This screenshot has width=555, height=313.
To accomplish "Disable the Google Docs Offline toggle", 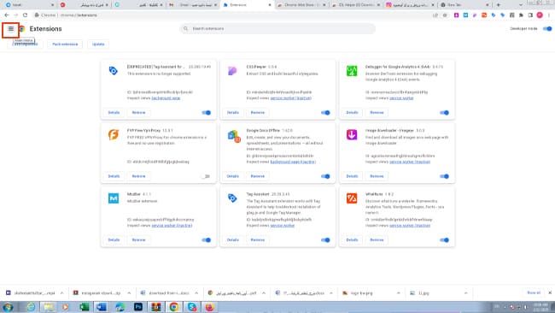I will 325,176.
